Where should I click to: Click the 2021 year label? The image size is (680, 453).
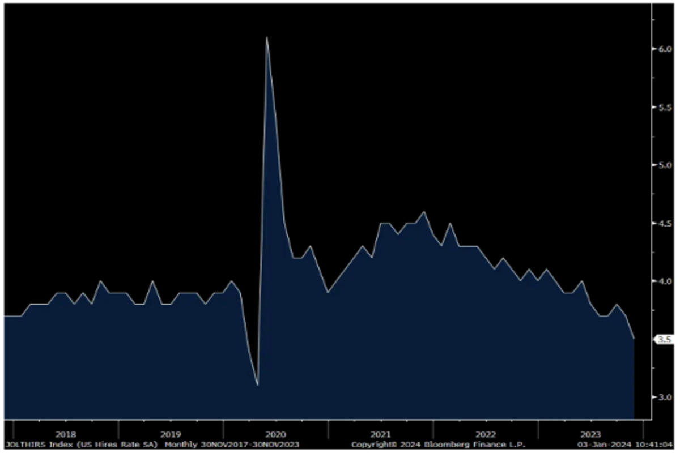pos(381,434)
